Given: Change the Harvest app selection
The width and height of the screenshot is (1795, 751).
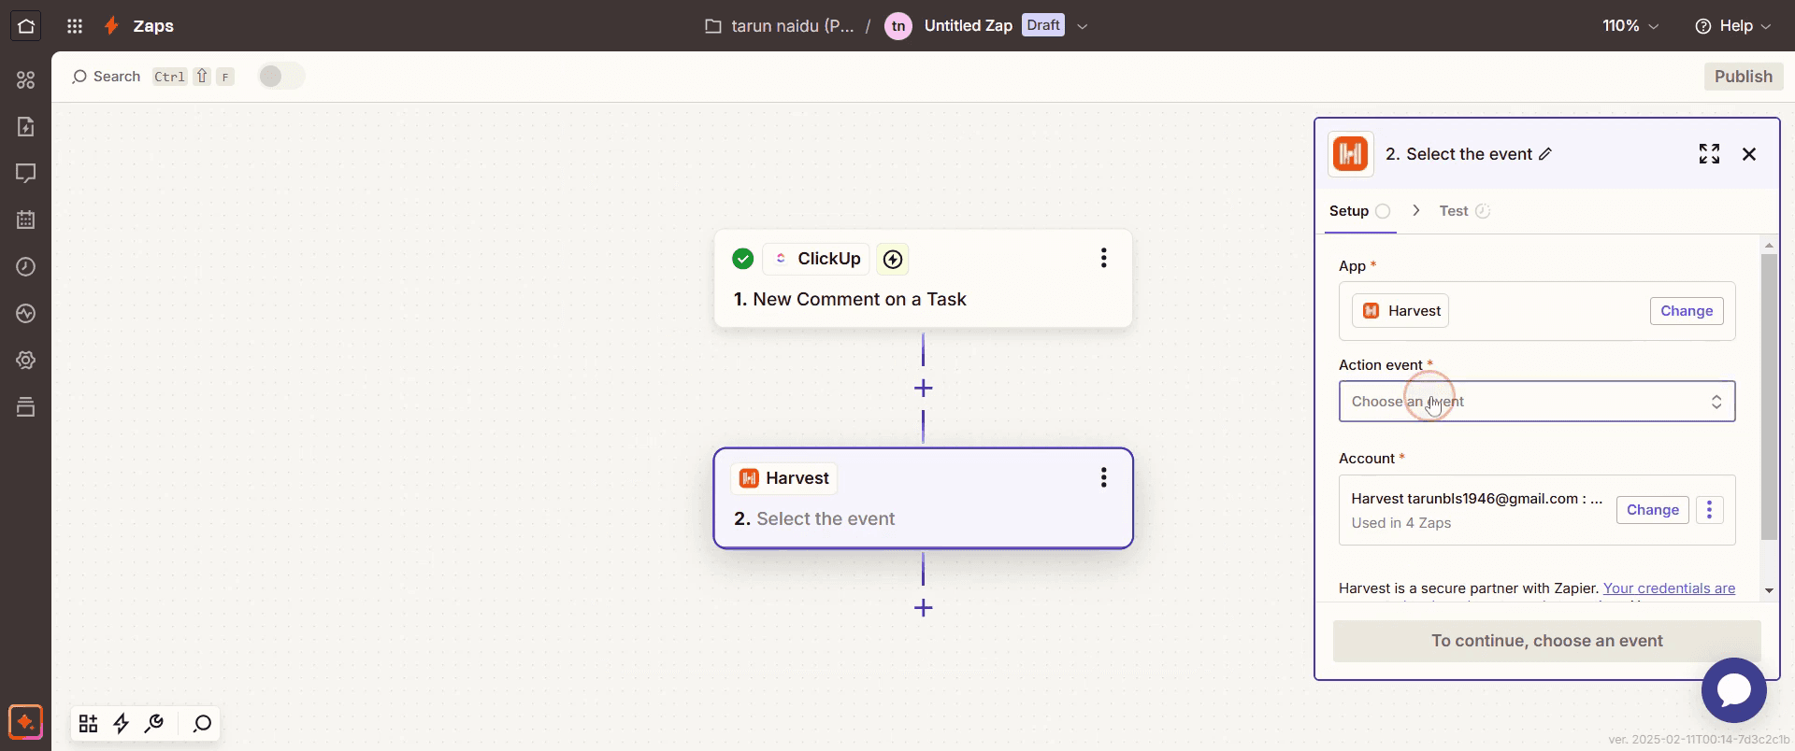Looking at the screenshot, I should (x=1687, y=311).
